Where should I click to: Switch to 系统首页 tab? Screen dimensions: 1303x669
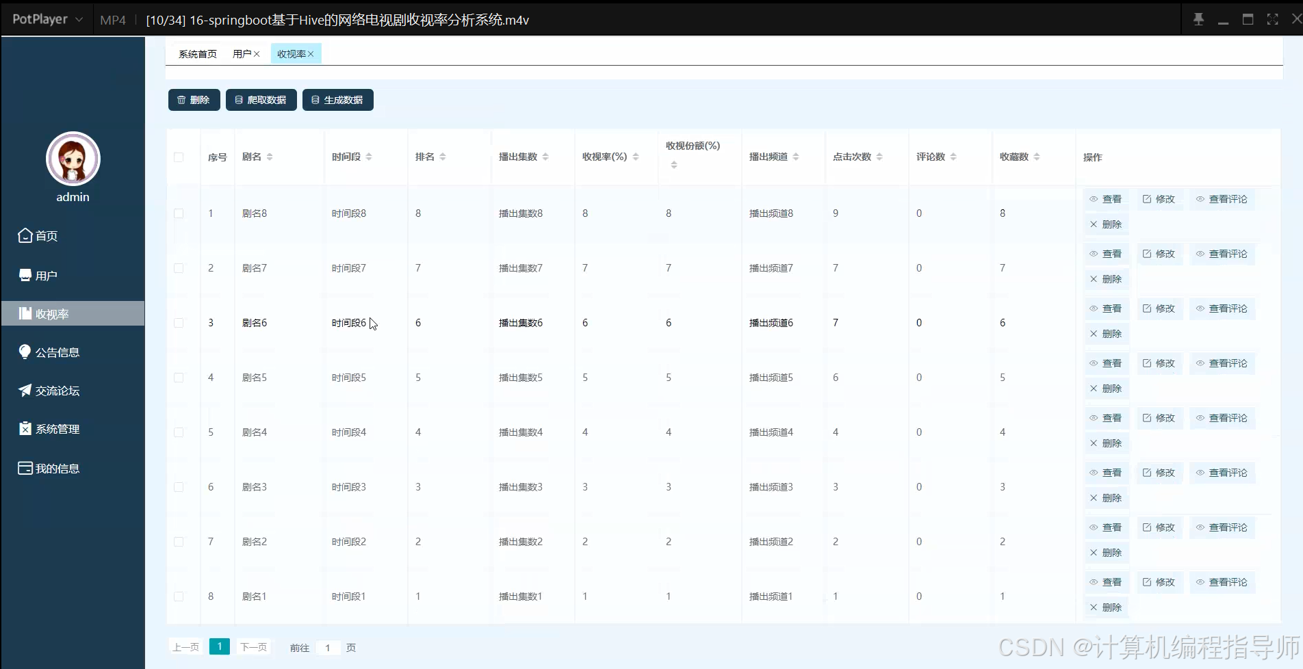coord(198,54)
